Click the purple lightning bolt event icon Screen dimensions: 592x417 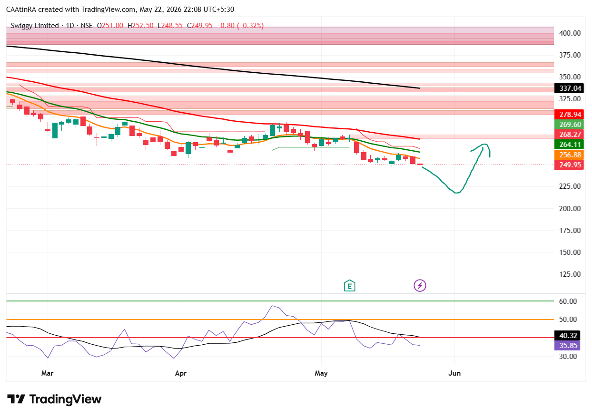coord(420,285)
